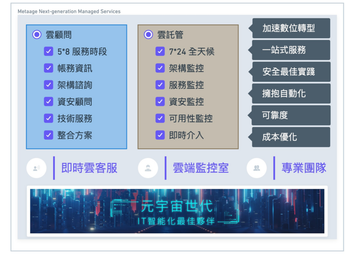Open the 加速數位轉型 tag

[289, 28]
